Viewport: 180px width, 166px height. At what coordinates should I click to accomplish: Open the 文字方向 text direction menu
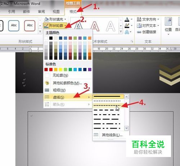[148, 19]
